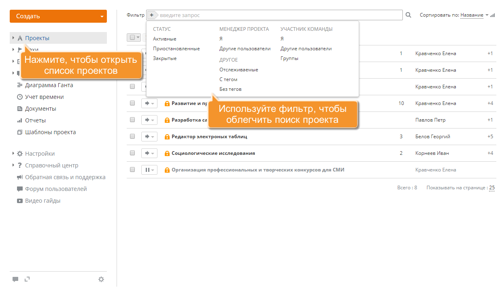Toggle the sort direction bars icon
The height and width of the screenshot is (287, 502).
tap(493, 15)
